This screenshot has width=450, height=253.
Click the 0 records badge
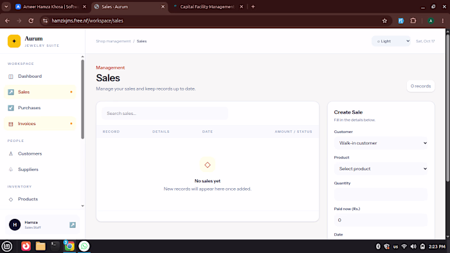click(420, 86)
